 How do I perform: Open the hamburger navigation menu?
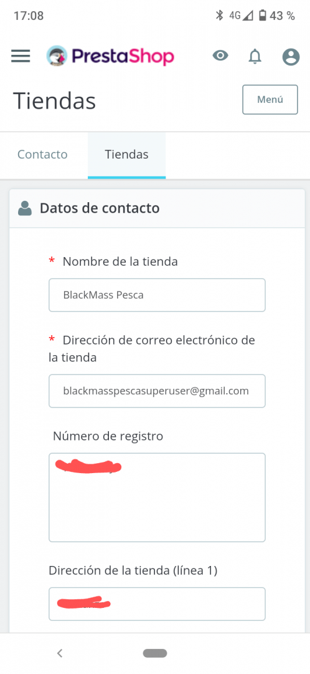[21, 56]
